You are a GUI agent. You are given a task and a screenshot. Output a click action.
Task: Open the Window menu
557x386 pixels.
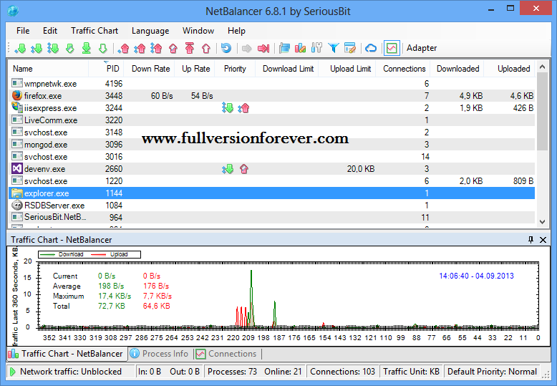coord(198,31)
